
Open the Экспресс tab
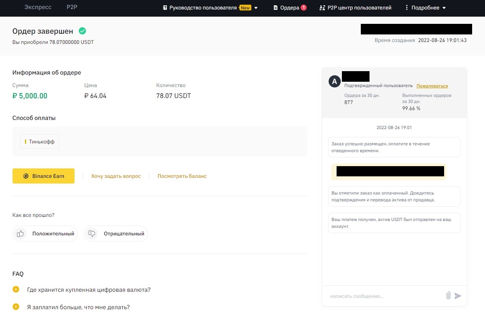(x=38, y=7)
